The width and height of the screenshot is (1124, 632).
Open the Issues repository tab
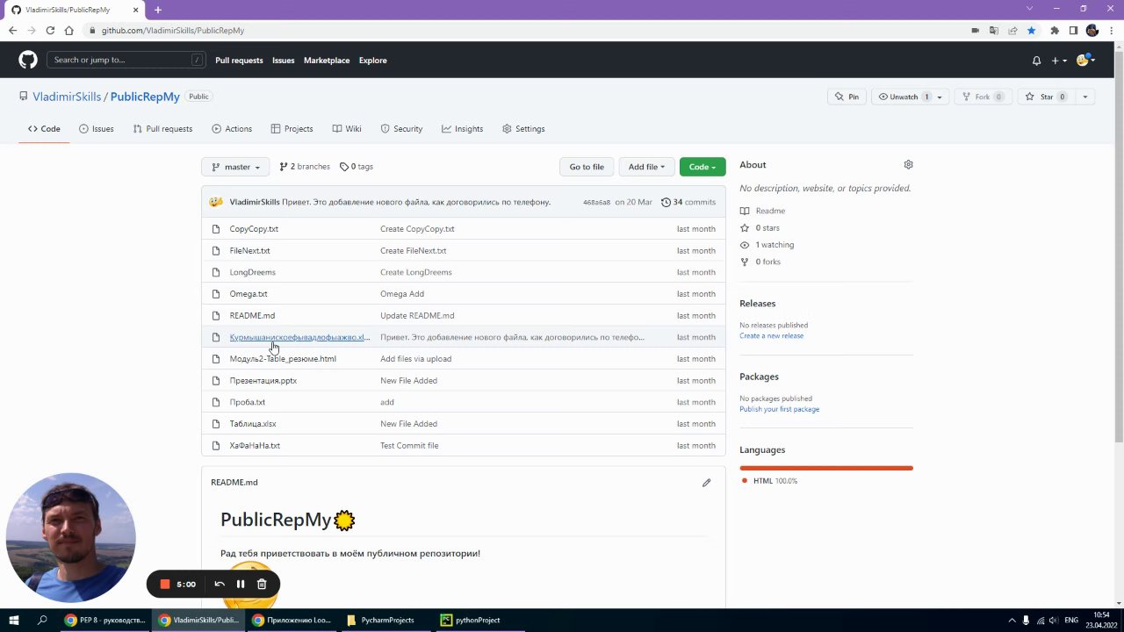[x=97, y=129]
